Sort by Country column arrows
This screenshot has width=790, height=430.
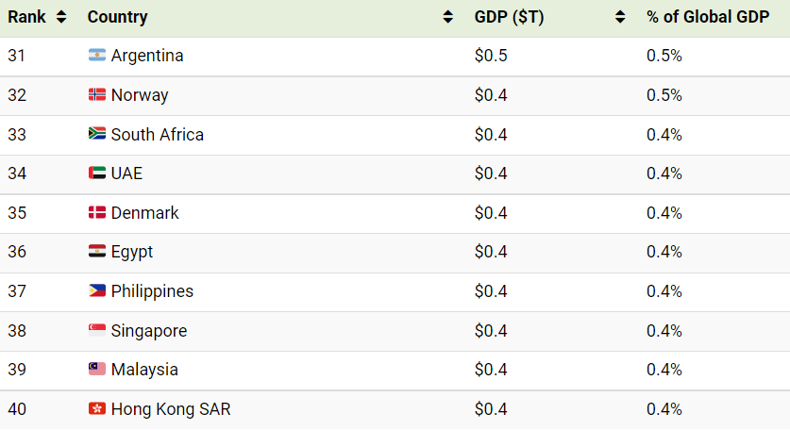point(447,17)
